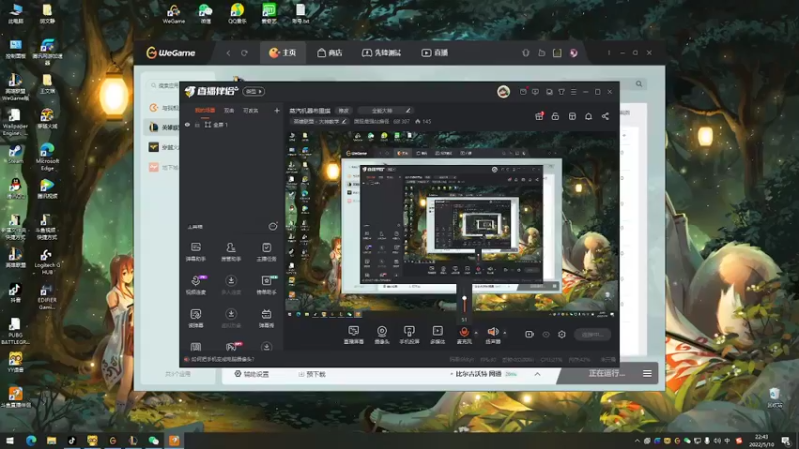Click the start live button right of the gear

point(592,334)
